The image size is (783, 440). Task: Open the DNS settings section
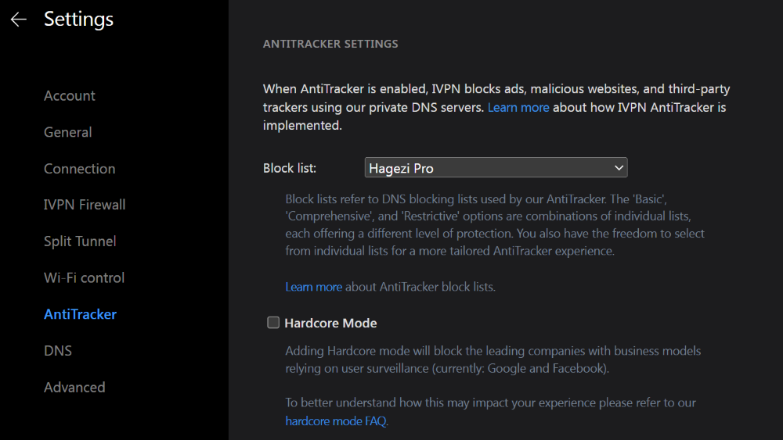coord(58,351)
